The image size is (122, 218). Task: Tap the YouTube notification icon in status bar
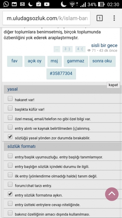point(47,4)
